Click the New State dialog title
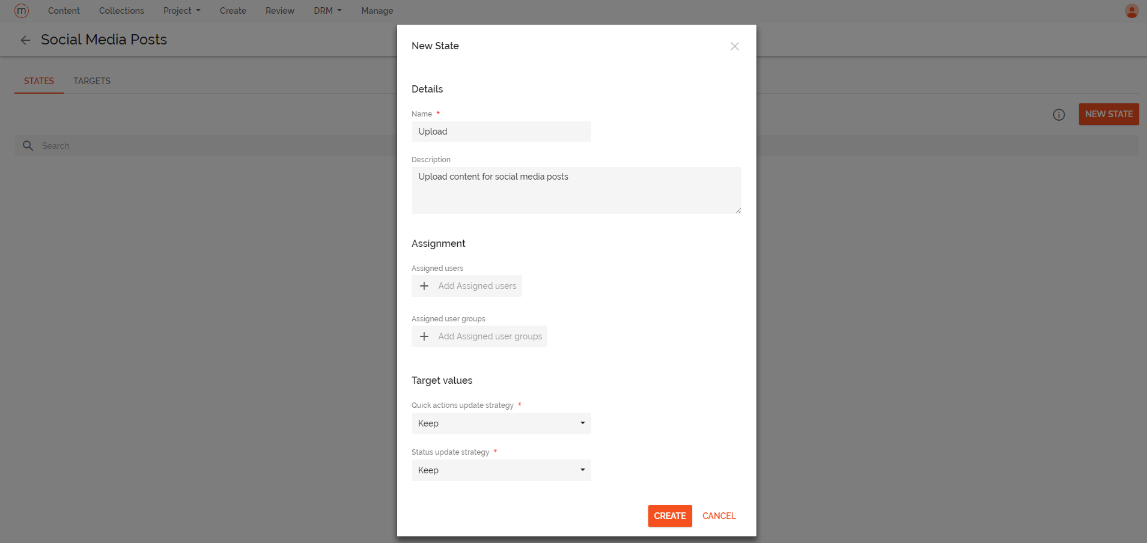The width and height of the screenshot is (1147, 543). (435, 46)
